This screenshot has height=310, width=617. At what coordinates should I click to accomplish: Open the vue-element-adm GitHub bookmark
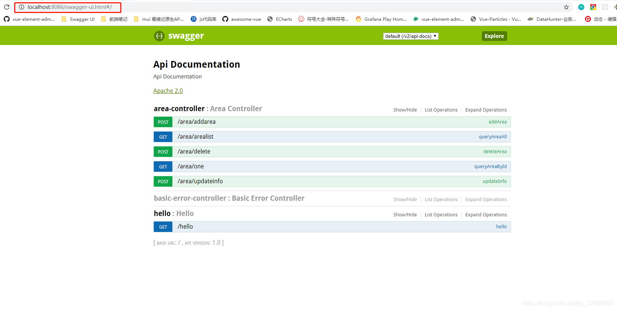(x=29, y=19)
